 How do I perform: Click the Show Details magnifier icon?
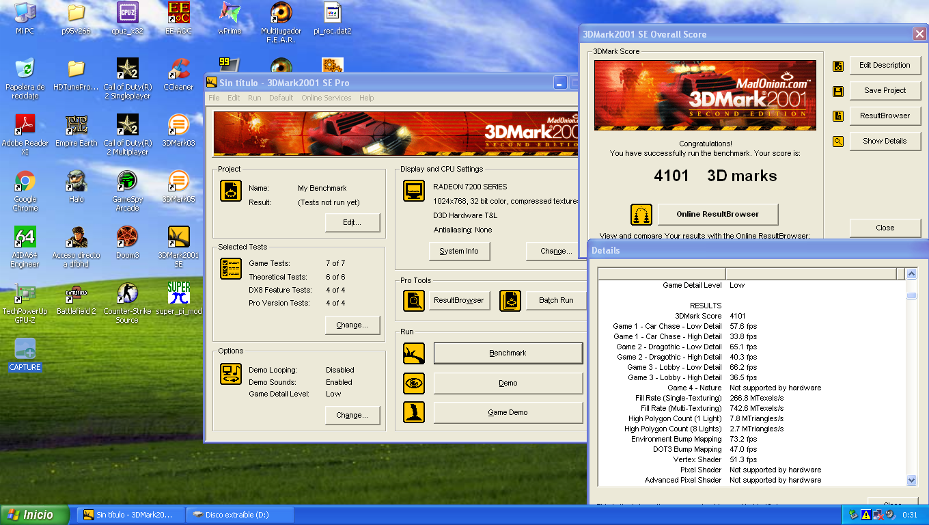(838, 142)
